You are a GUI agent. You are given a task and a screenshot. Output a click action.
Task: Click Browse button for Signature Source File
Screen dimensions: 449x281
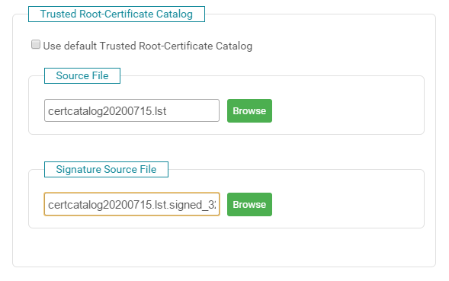coord(249,204)
